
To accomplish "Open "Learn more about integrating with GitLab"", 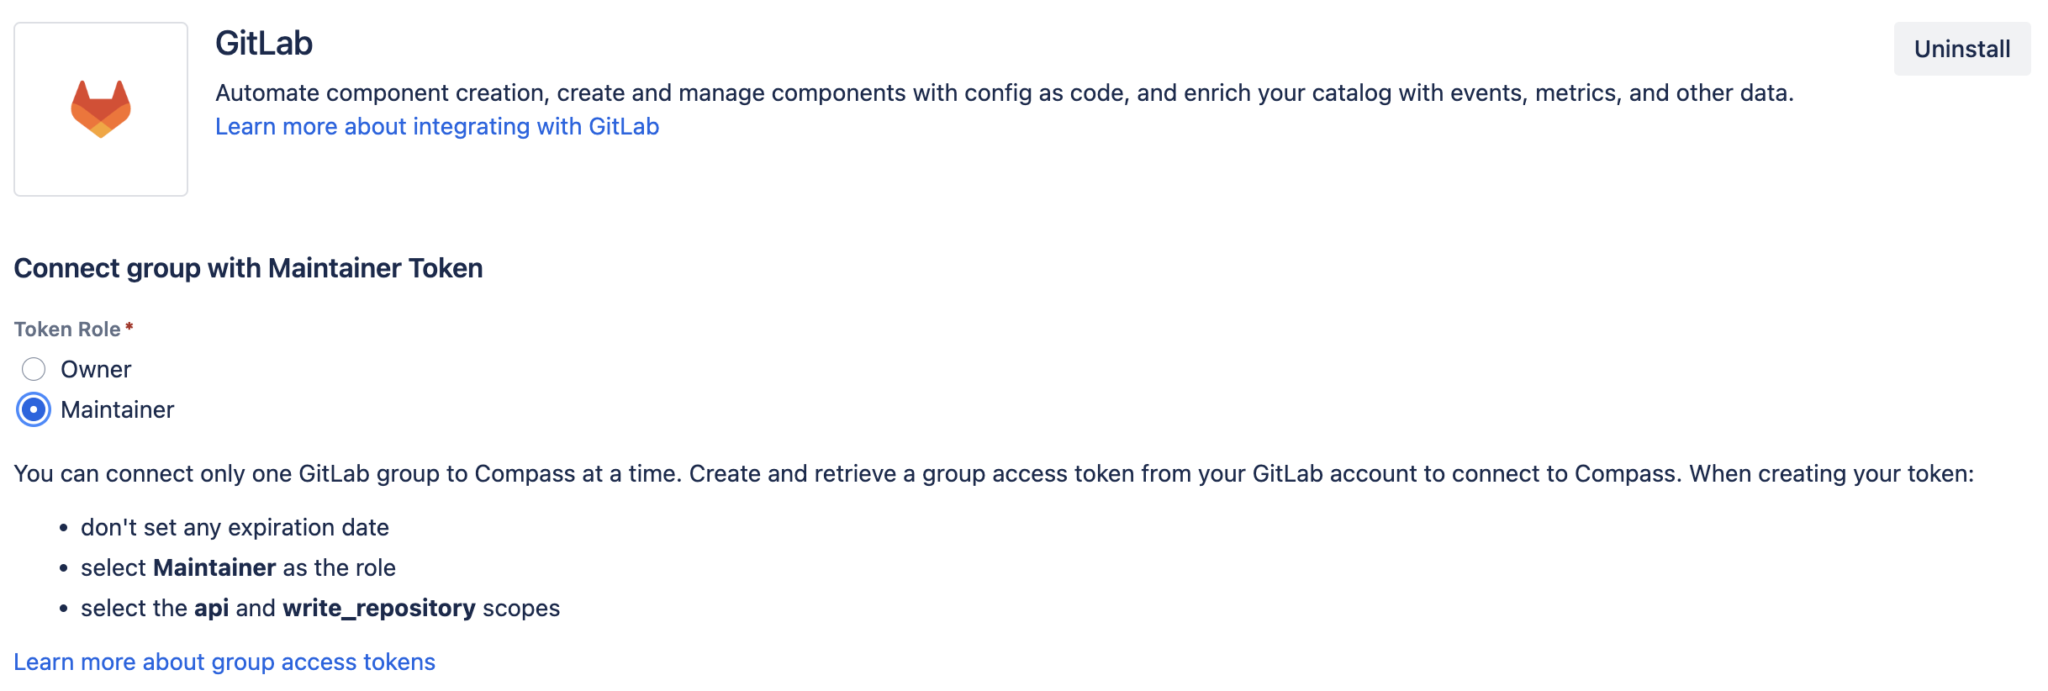I will click(x=437, y=126).
